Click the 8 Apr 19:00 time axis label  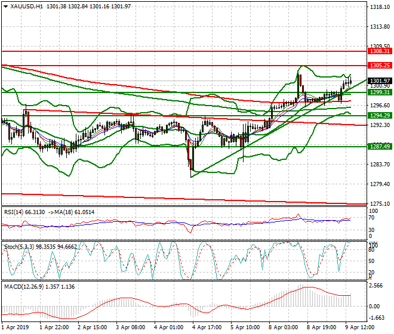[x=321, y=327]
